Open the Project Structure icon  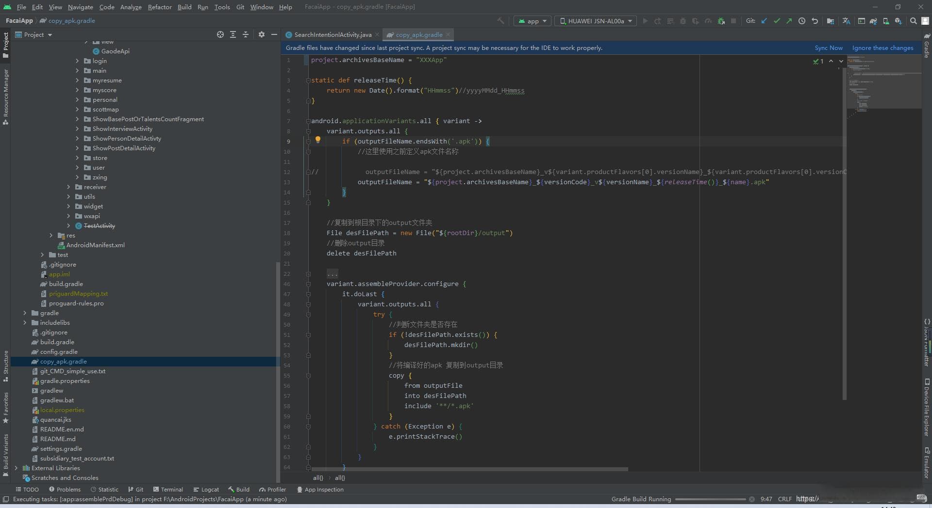(831, 21)
